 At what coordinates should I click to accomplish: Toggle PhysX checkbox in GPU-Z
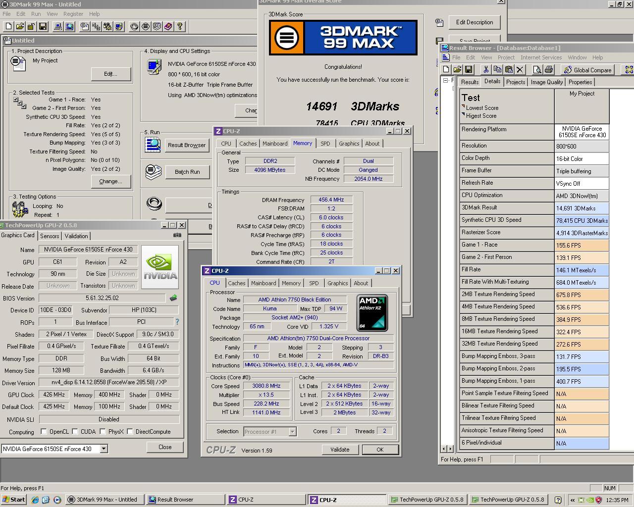(x=103, y=431)
